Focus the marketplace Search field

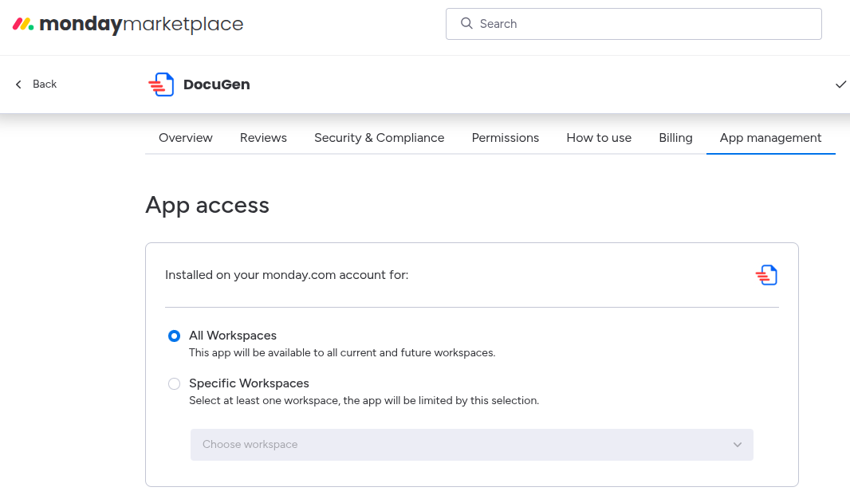(x=634, y=24)
